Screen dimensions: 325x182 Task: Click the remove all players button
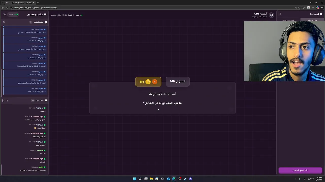coord(300,170)
